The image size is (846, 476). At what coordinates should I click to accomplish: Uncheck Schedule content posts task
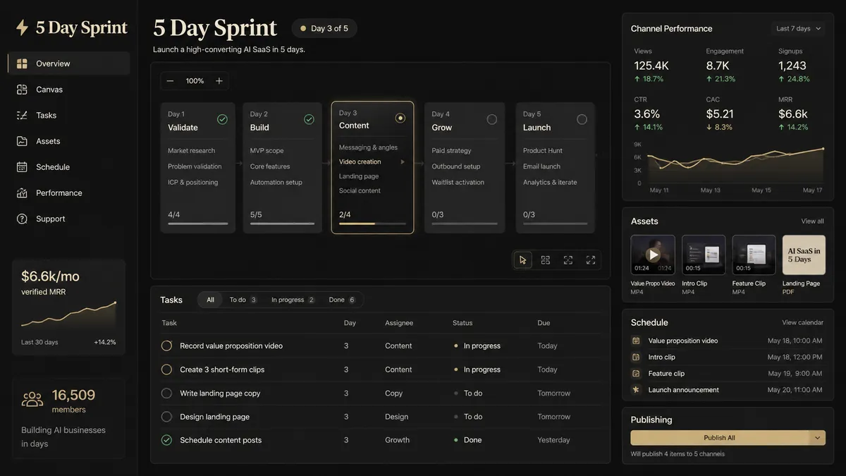click(x=166, y=440)
